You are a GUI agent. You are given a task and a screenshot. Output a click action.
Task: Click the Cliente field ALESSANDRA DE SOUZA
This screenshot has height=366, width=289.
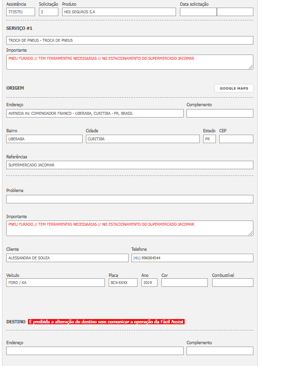point(67,258)
